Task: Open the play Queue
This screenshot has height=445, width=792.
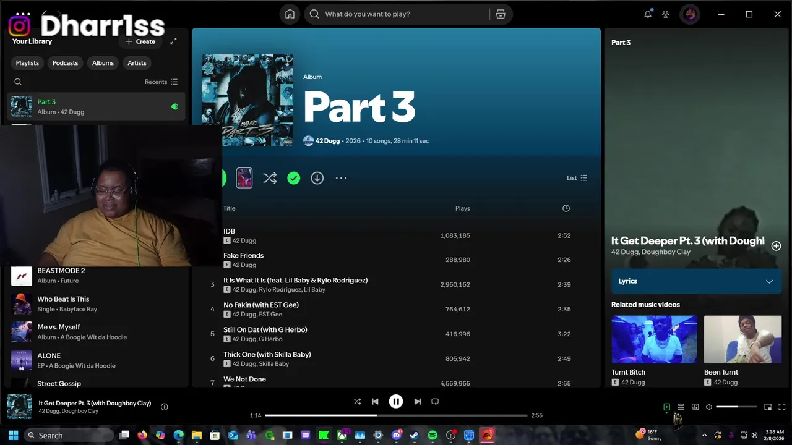Action: [x=681, y=407]
